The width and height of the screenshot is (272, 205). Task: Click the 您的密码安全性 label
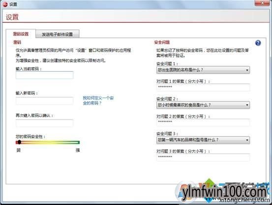point(30,136)
